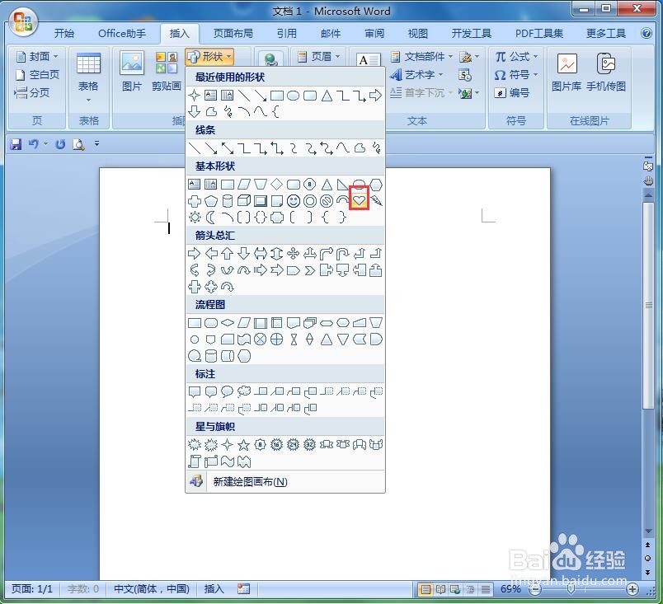Select the moon shape
Image resolution: width=663 pixels, height=604 pixels.
pyautogui.click(x=210, y=218)
